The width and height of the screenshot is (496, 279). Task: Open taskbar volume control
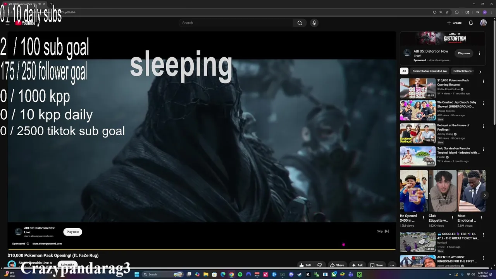point(473,274)
